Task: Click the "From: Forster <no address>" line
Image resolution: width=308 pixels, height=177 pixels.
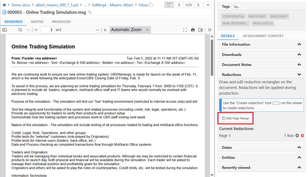Action: (34, 58)
